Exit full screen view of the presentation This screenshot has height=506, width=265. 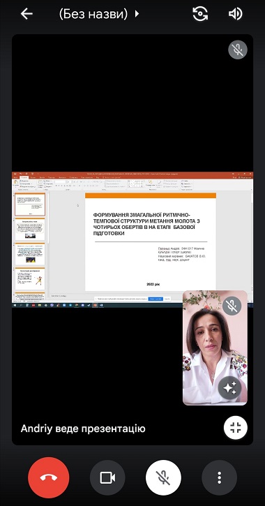tap(236, 428)
